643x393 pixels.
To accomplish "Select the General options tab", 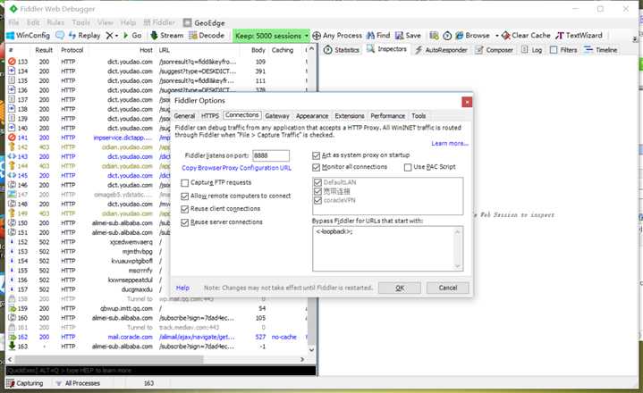I will [184, 116].
